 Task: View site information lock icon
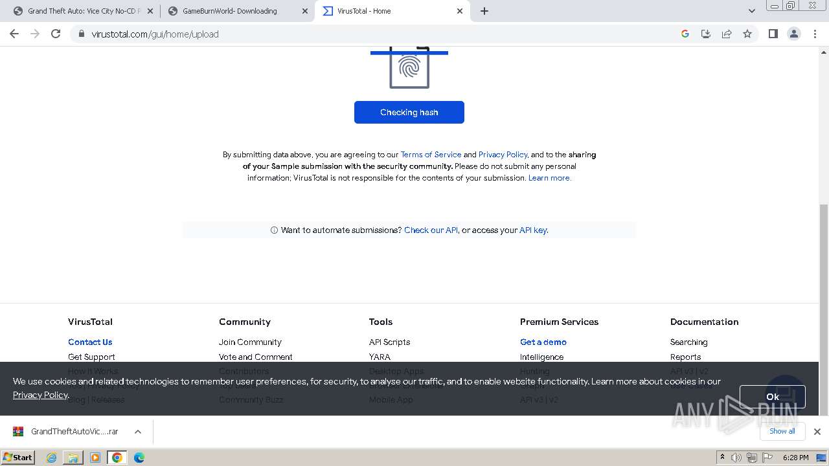pyautogui.click(x=81, y=34)
